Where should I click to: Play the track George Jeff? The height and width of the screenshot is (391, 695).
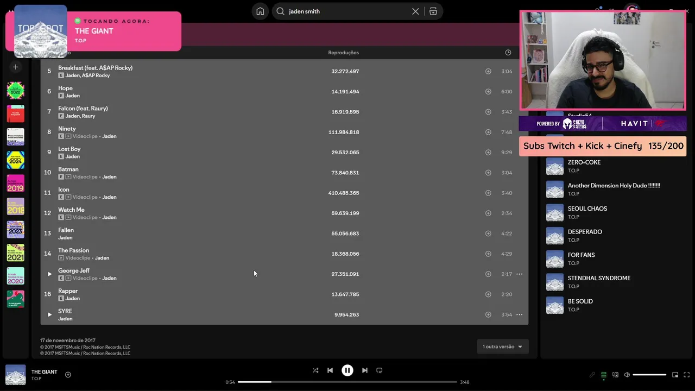[x=49, y=274]
